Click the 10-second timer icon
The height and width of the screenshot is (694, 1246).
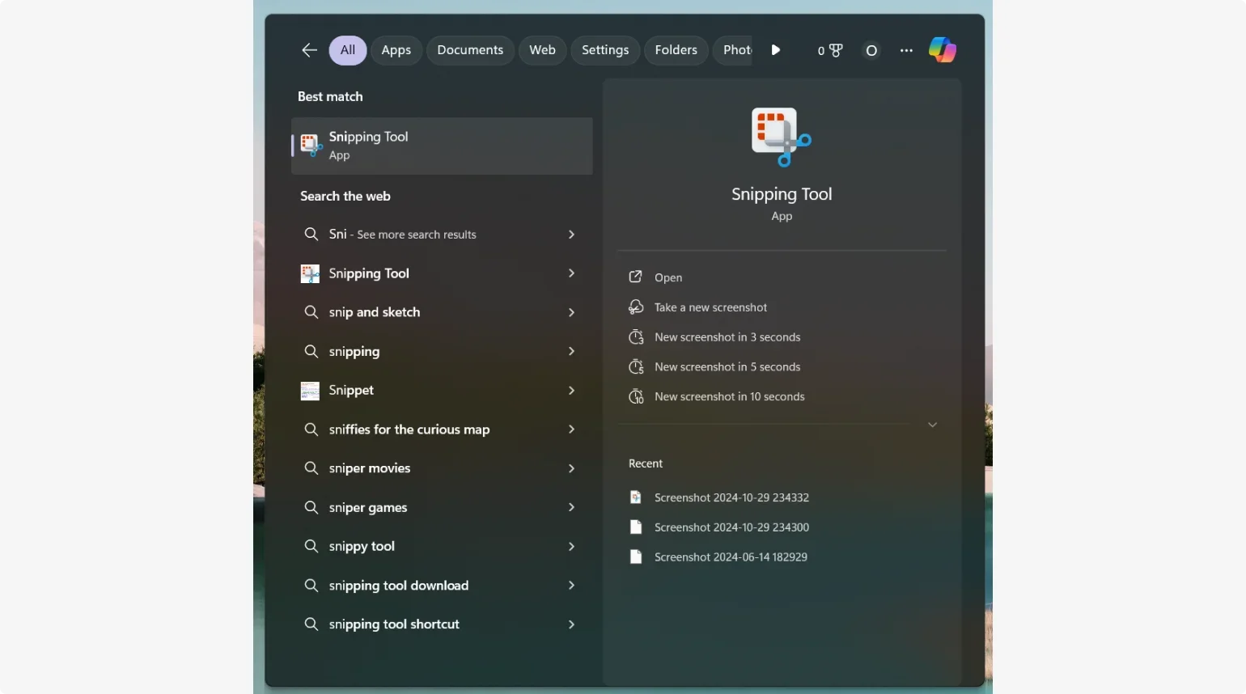(x=636, y=397)
